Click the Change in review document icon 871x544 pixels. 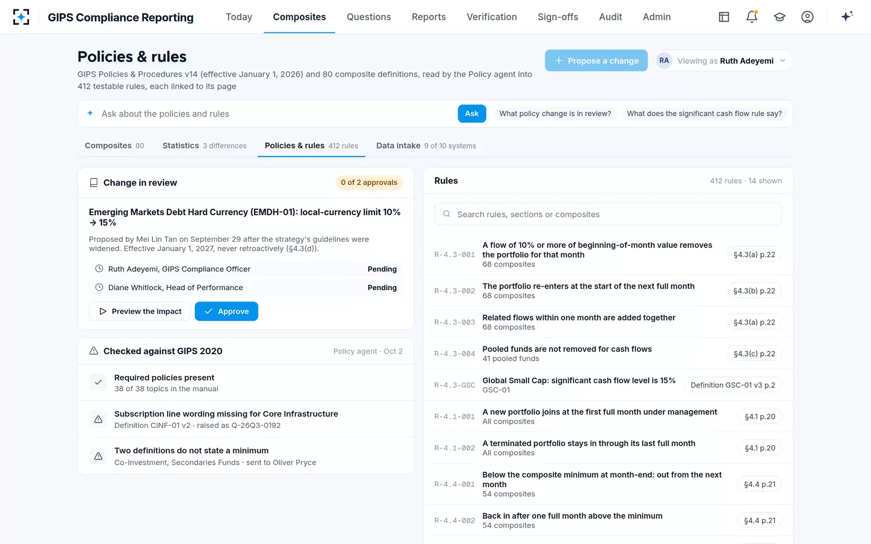(x=94, y=183)
